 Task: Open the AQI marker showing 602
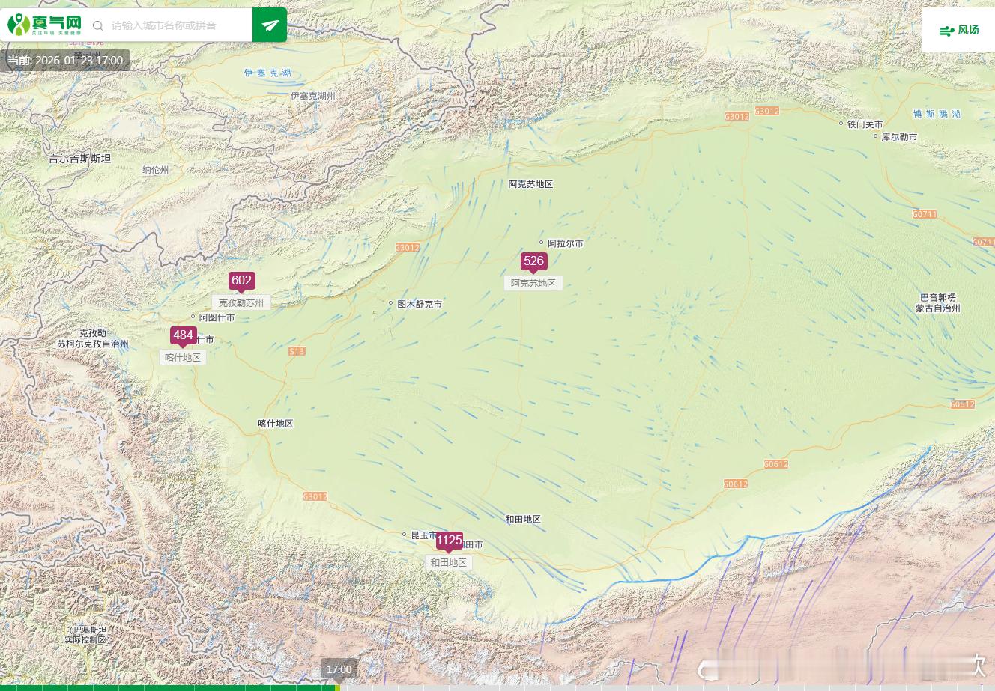pyautogui.click(x=241, y=281)
